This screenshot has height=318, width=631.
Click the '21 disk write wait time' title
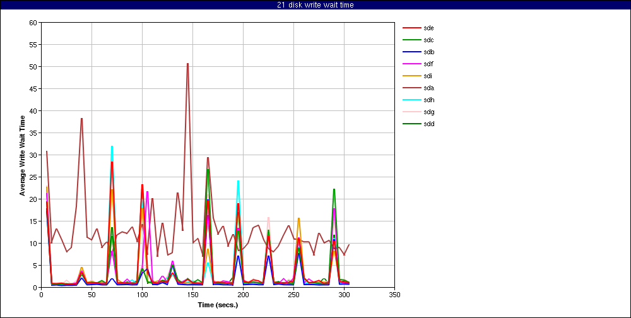tap(315, 5)
